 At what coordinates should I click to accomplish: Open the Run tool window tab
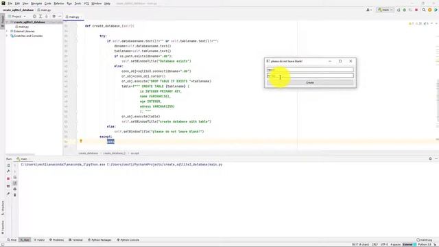pos(25,240)
